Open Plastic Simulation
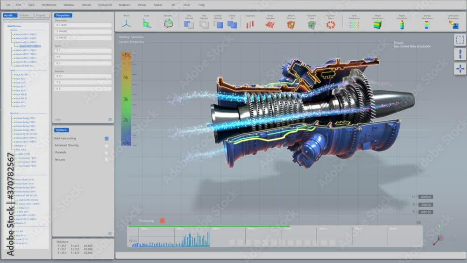 [x=402, y=25]
